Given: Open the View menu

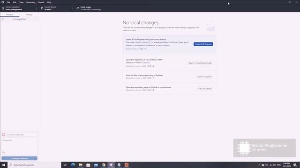Looking at the screenshot, I should click(21, 2).
